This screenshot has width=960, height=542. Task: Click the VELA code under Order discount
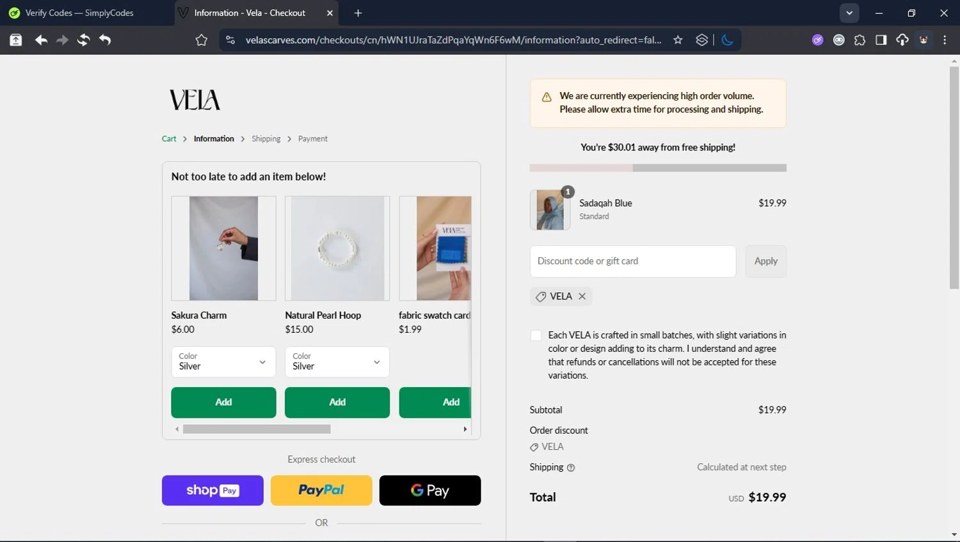pyautogui.click(x=547, y=447)
